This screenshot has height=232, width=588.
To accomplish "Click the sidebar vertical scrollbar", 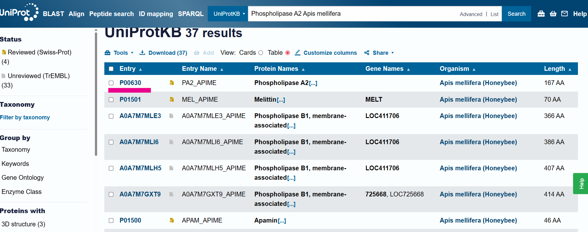I will tap(96, 94).
